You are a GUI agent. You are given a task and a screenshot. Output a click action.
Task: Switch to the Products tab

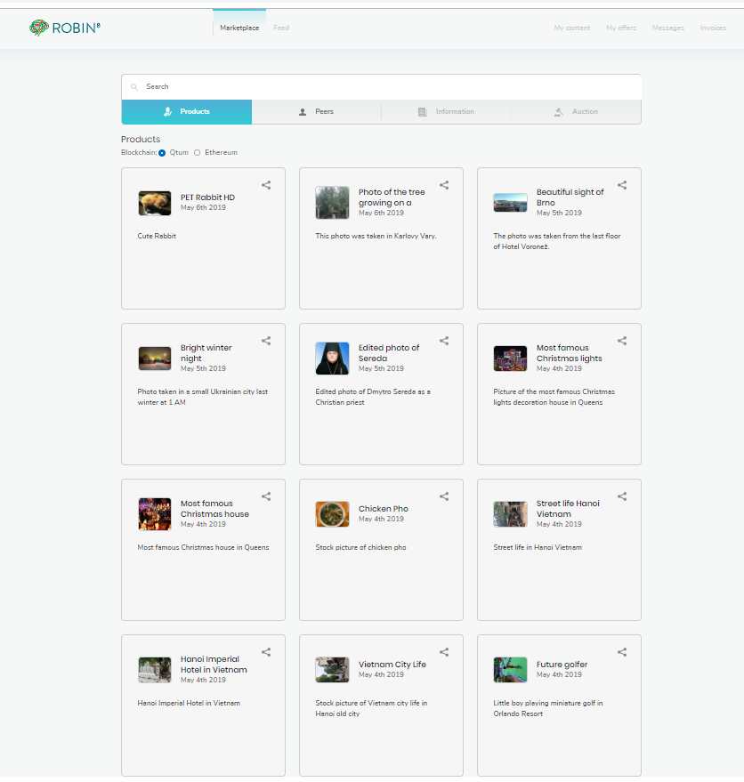[187, 112]
